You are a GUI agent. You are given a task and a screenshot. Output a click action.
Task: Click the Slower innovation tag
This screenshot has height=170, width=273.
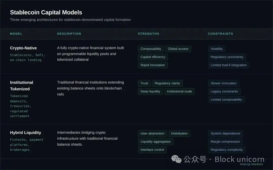click(x=223, y=83)
